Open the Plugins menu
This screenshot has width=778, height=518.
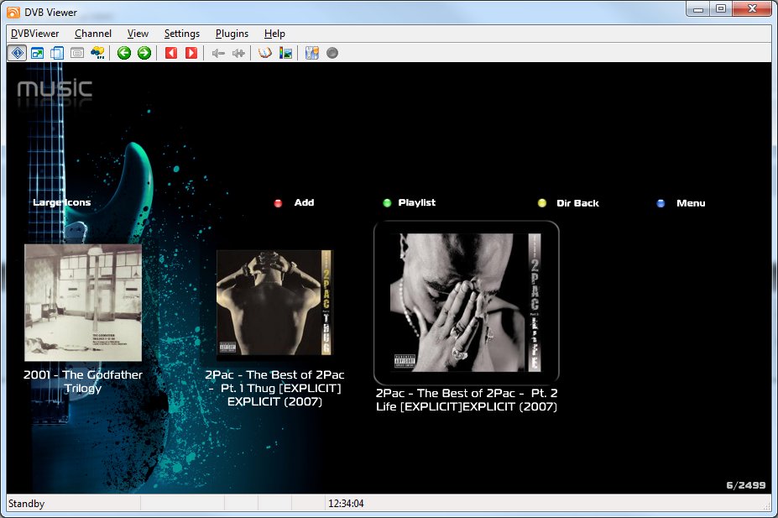click(232, 34)
